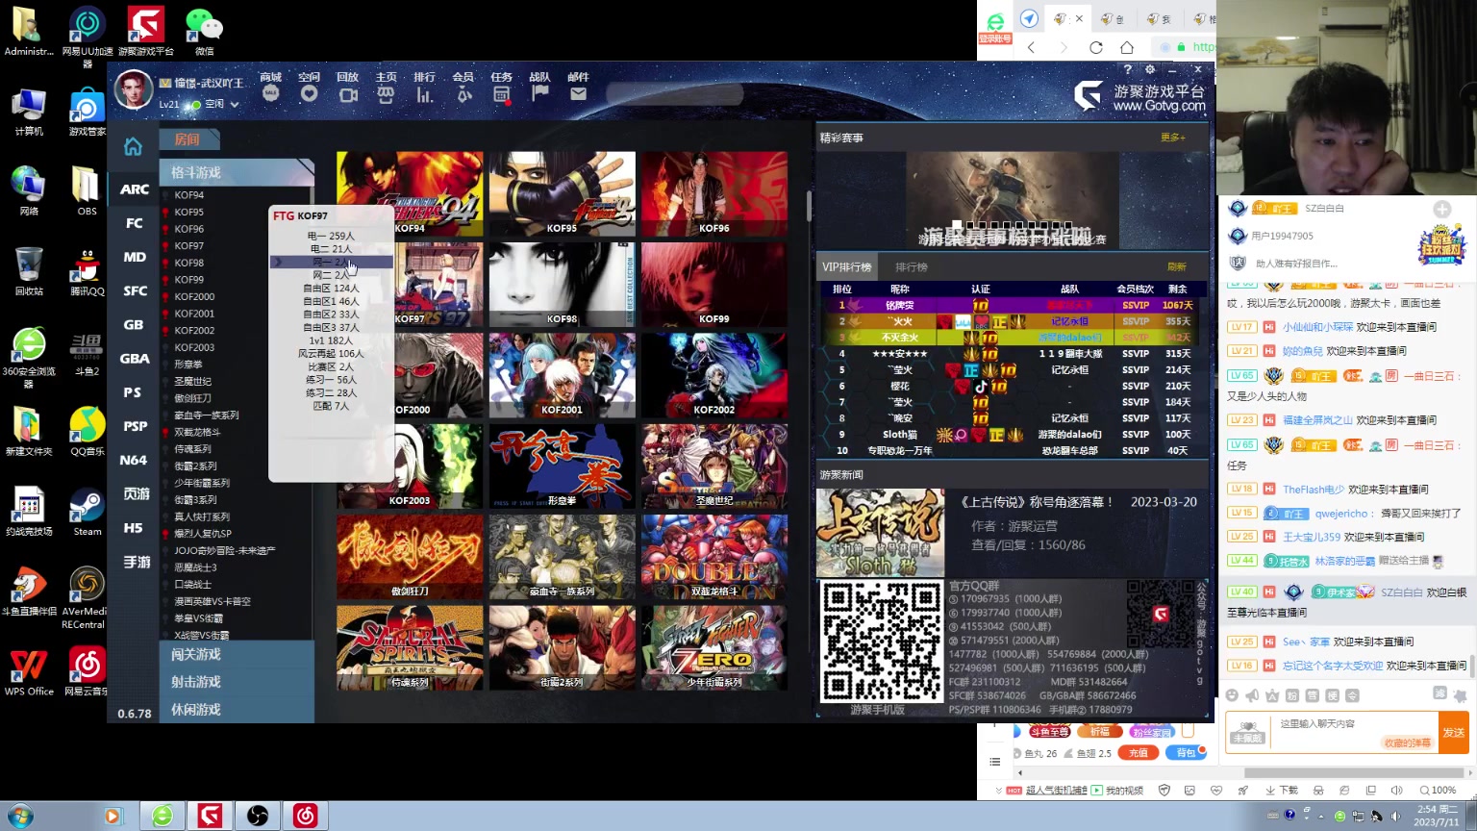
Task: Open the Steam desktop icon
Action: 87,512
